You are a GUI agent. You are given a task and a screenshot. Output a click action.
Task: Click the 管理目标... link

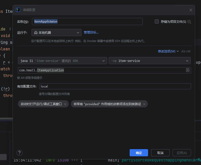[x=91, y=32]
